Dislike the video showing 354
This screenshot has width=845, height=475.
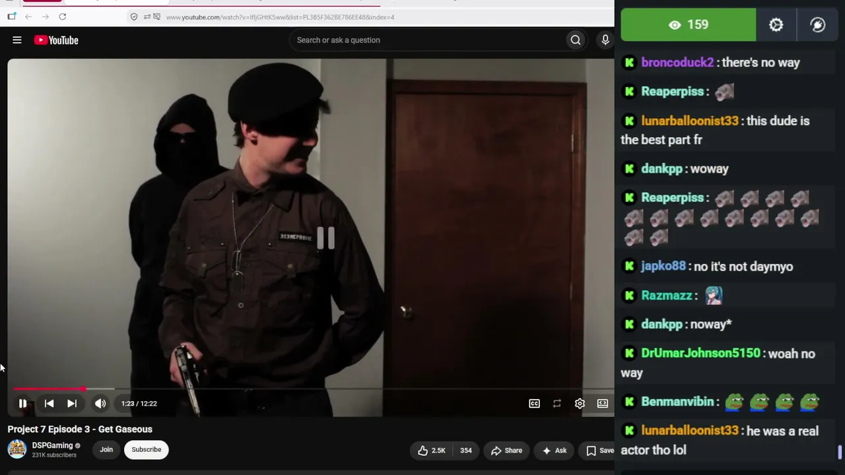pyautogui.click(x=465, y=451)
